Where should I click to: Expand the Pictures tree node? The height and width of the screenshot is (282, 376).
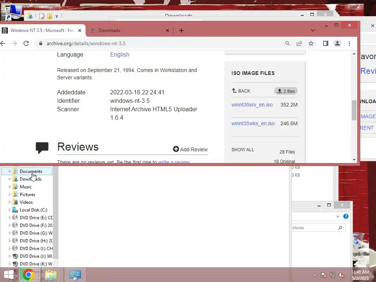pos(10,195)
